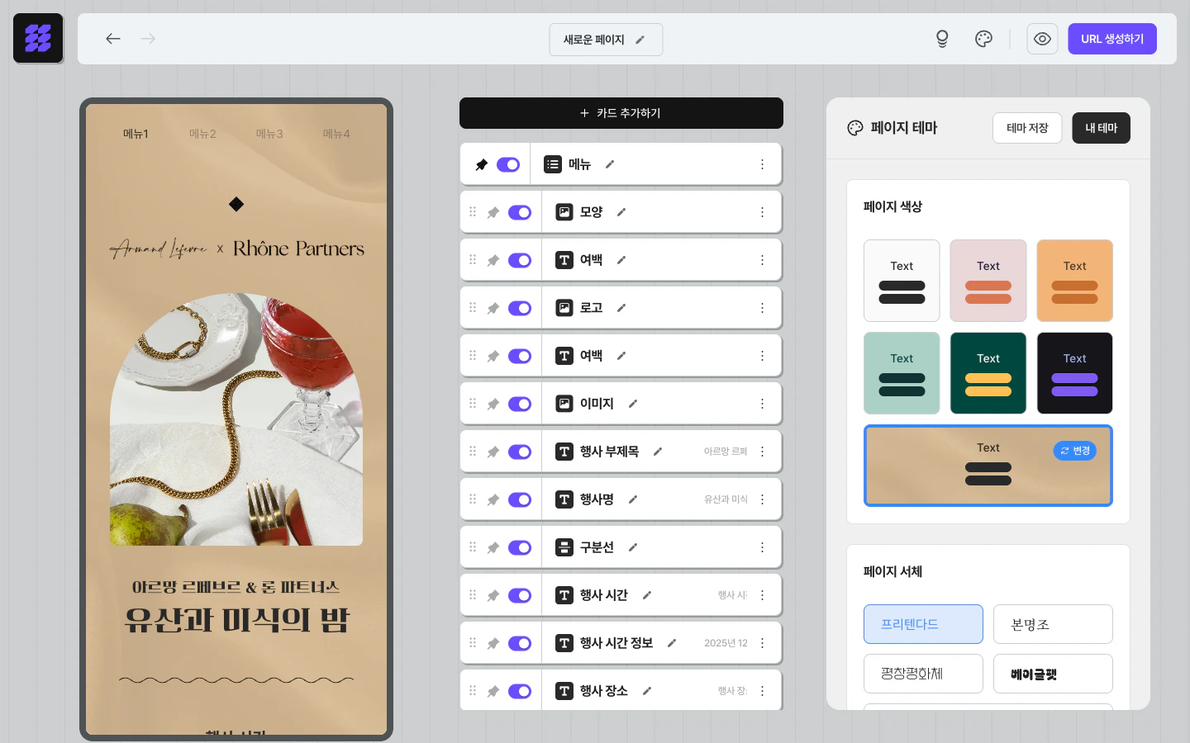Image resolution: width=1190 pixels, height=743 pixels.
Task: Select the 평창평화체 font
Action: tap(923, 674)
